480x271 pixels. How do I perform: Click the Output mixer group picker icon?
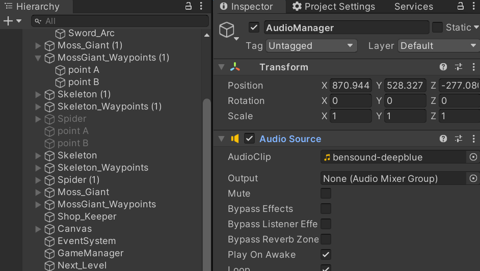click(473, 178)
